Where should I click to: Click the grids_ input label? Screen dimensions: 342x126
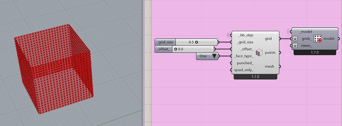tap(307, 39)
